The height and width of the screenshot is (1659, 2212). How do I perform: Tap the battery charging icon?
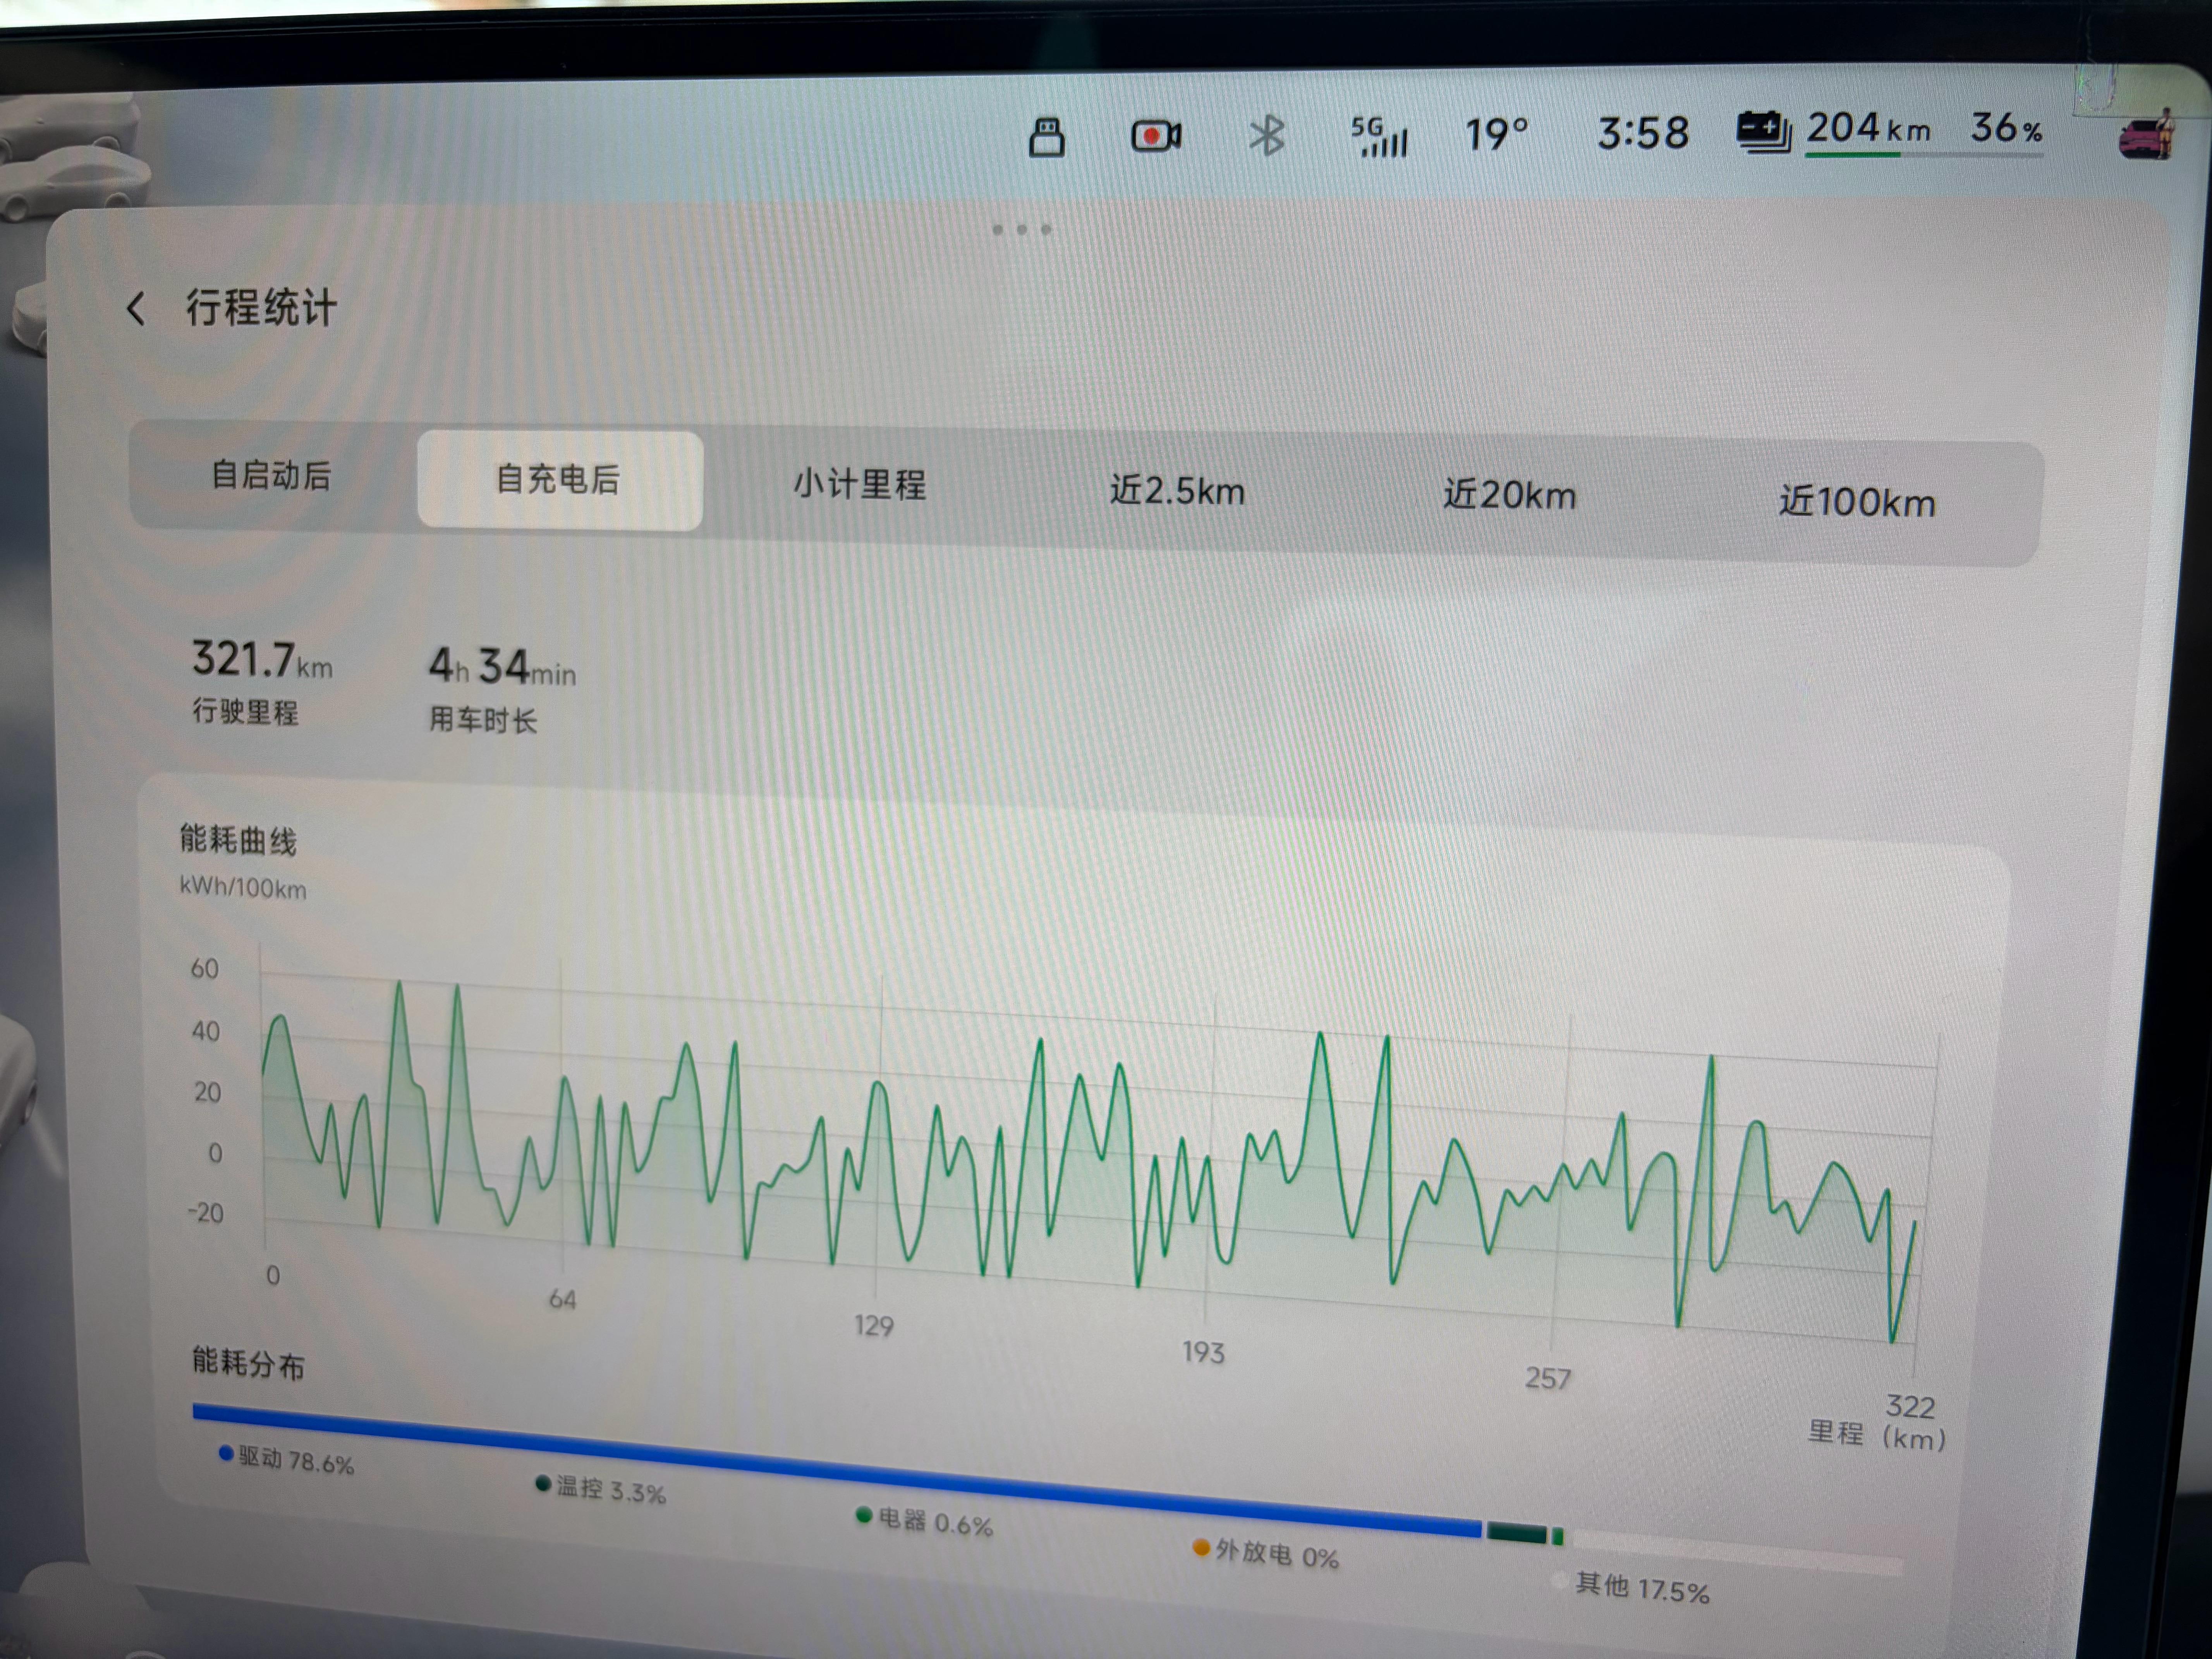(x=1763, y=131)
